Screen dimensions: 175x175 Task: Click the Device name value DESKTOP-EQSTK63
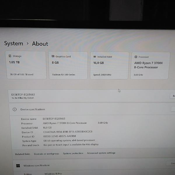click(x=54, y=119)
